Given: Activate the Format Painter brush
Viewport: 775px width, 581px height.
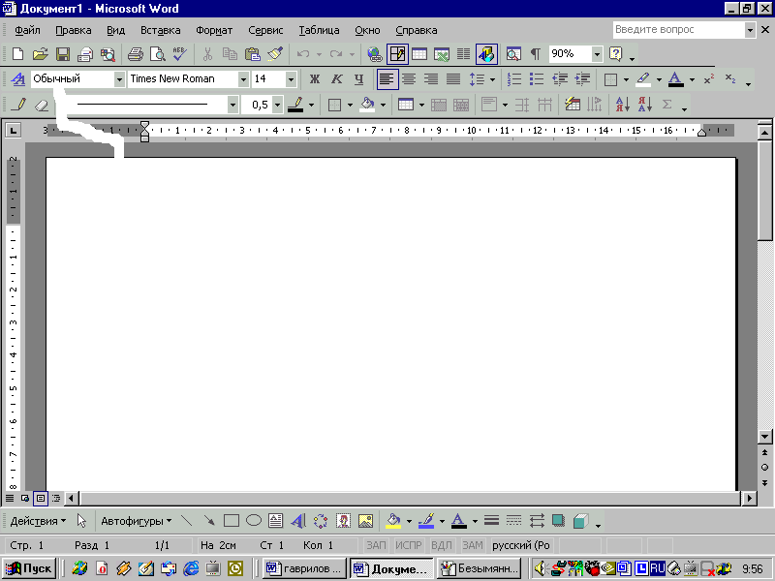Looking at the screenshot, I should [275, 53].
